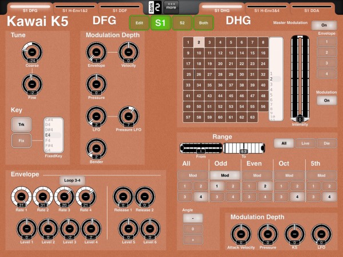Click the Range To slider

244,148
